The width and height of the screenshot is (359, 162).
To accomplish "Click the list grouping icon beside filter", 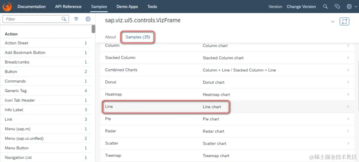I will coord(76,19).
